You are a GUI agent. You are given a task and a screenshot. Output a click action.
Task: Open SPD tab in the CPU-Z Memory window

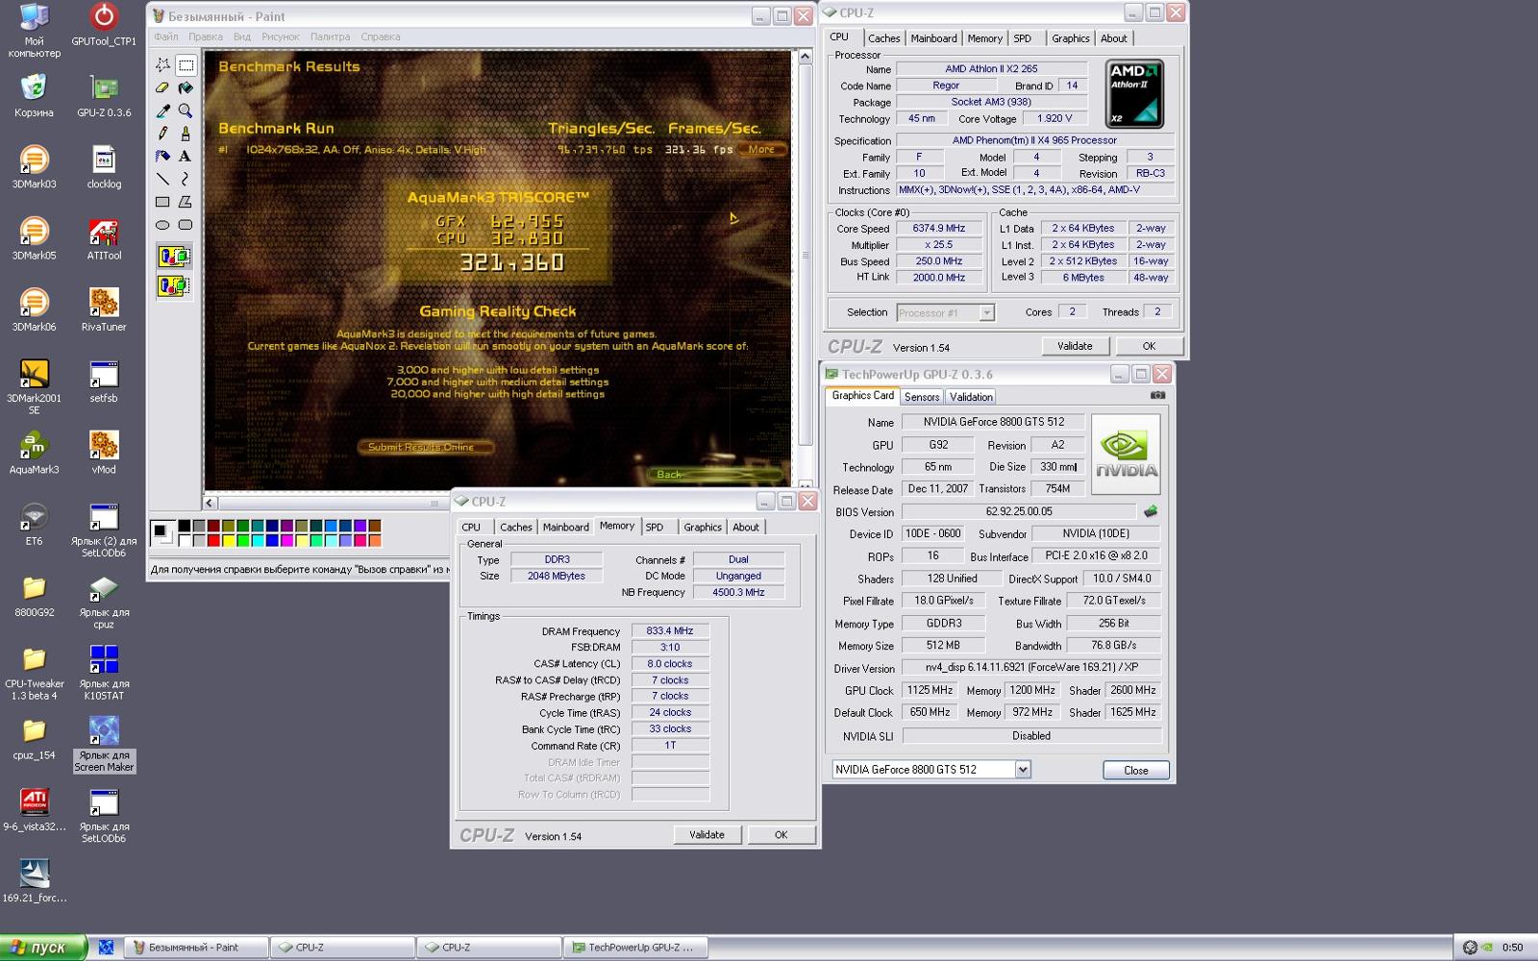(x=655, y=527)
